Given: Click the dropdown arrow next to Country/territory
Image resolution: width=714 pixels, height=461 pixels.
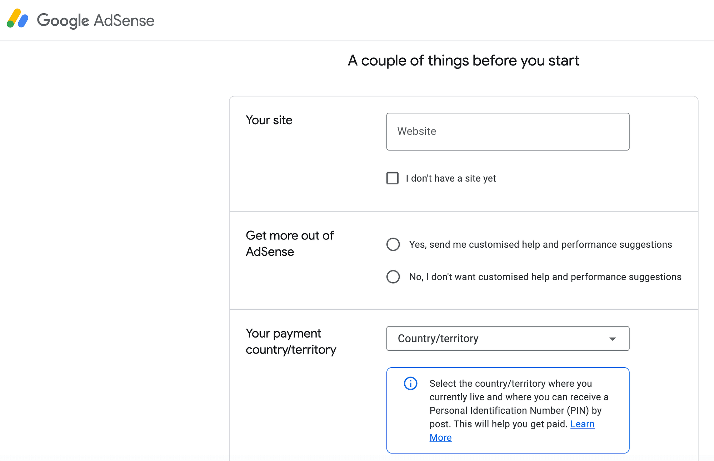Looking at the screenshot, I should (x=612, y=339).
